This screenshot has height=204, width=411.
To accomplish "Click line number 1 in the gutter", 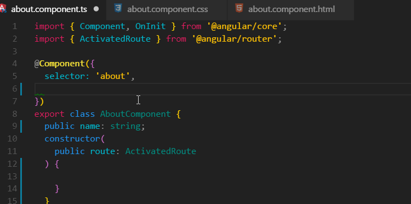I will (15, 26).
